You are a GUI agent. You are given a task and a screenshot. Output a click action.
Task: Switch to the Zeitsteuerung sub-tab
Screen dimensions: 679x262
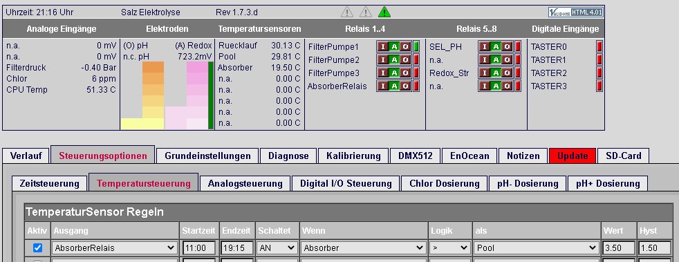coord(49,184)
